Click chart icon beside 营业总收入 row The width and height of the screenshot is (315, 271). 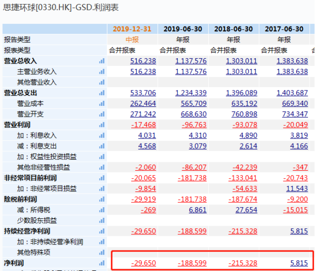(102, 61)
